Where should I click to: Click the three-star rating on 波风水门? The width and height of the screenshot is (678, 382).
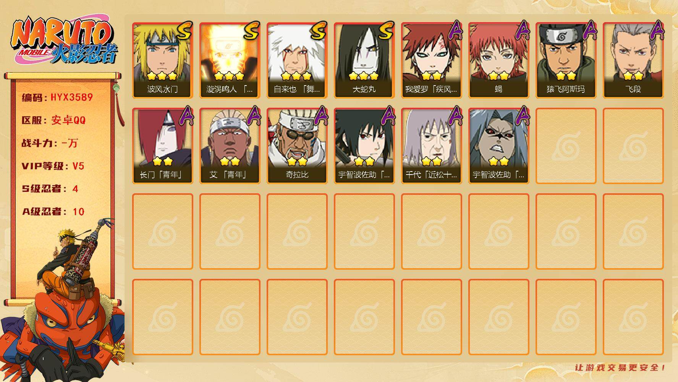[162, 76]
